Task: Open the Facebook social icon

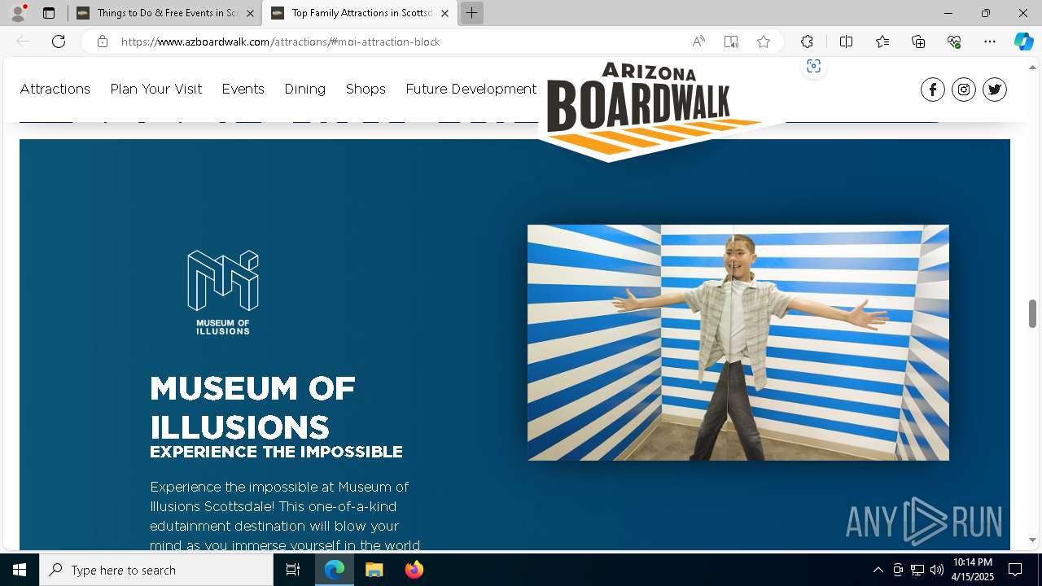Action: 933,90
